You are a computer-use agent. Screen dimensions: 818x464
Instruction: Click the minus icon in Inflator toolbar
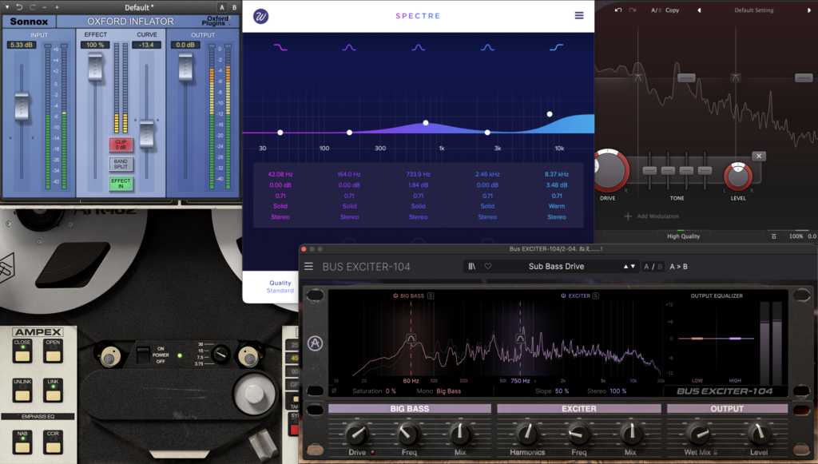pyautogui.click(x=45, y=7)
